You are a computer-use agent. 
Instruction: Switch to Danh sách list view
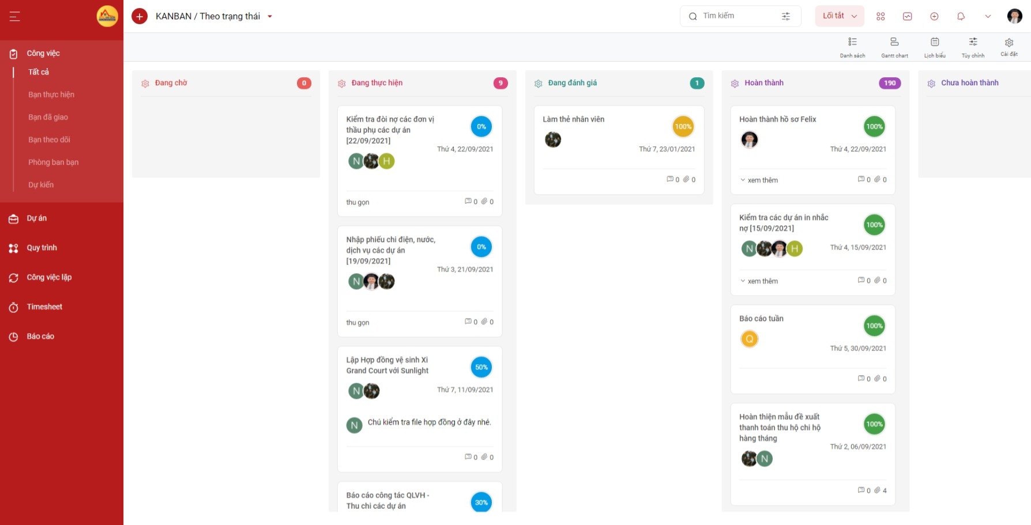[852, 47]
